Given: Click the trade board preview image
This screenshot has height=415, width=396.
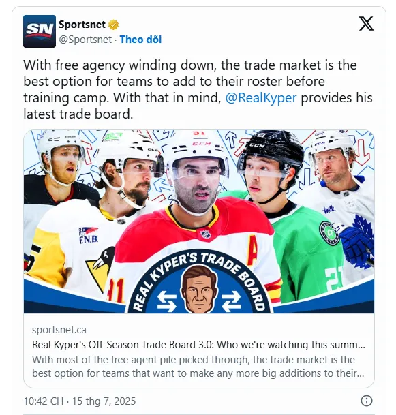Looking at the screenshot, I should (x=199, y=221).
